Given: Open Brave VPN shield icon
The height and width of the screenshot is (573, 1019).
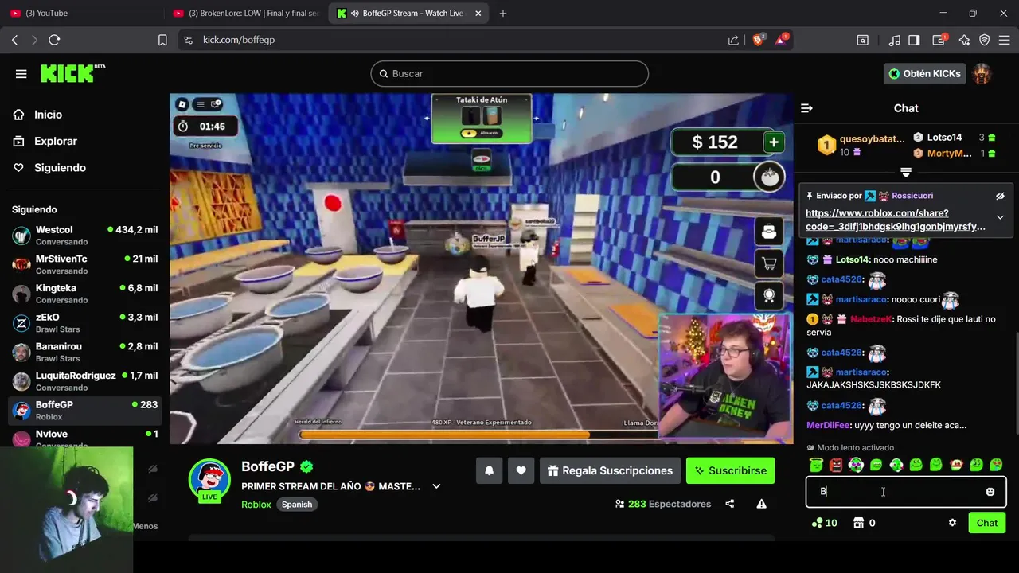Looking at the screenshot, I should pyautogui.click(x=984, y=40).
